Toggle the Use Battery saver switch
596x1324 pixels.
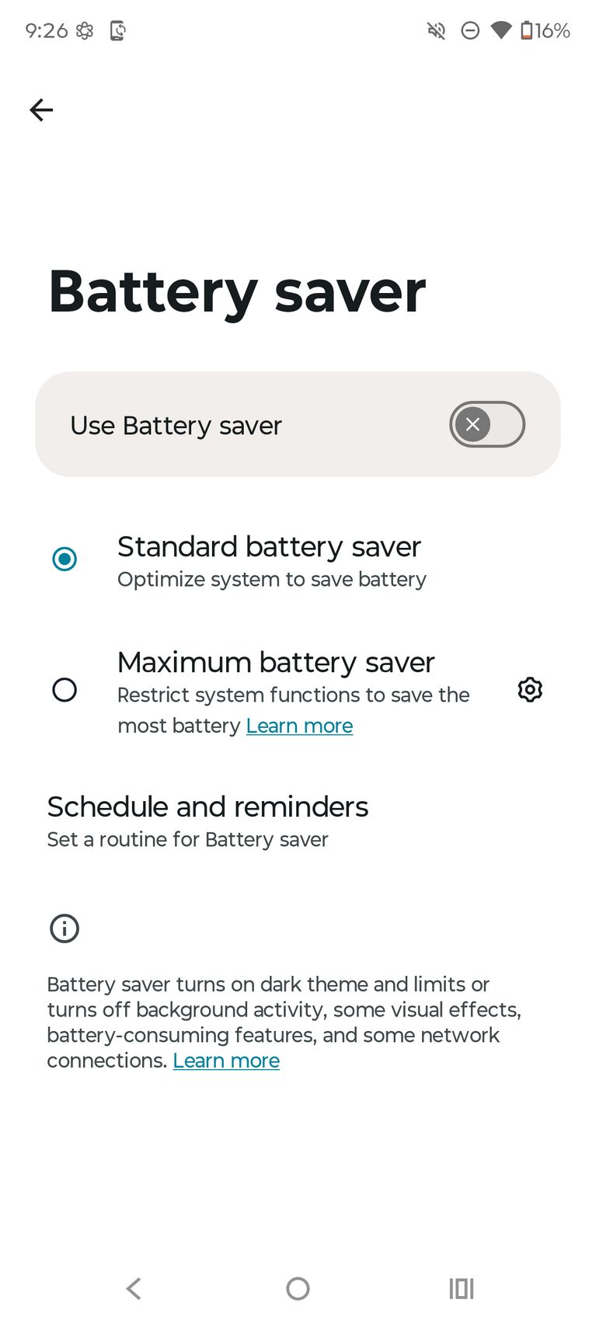point(486,424)
